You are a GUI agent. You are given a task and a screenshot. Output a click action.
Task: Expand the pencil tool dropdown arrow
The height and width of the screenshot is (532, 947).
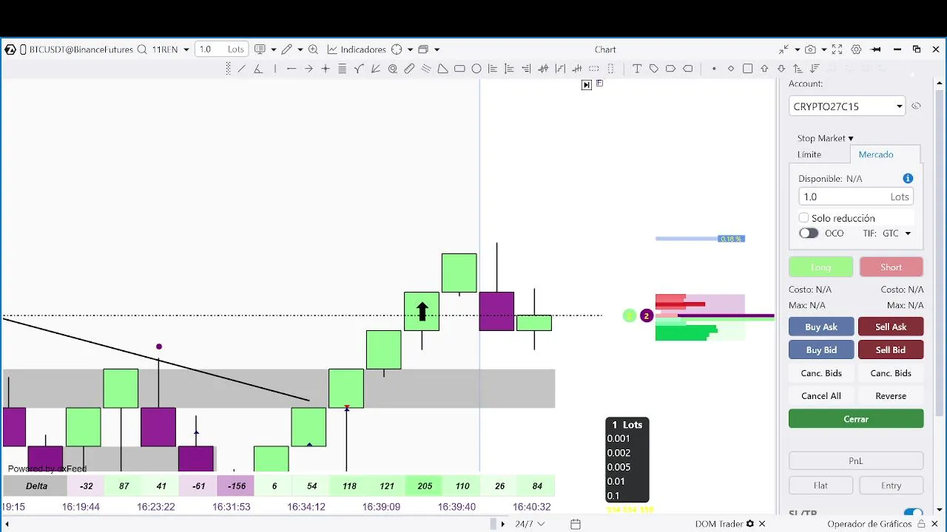[300, 50]
